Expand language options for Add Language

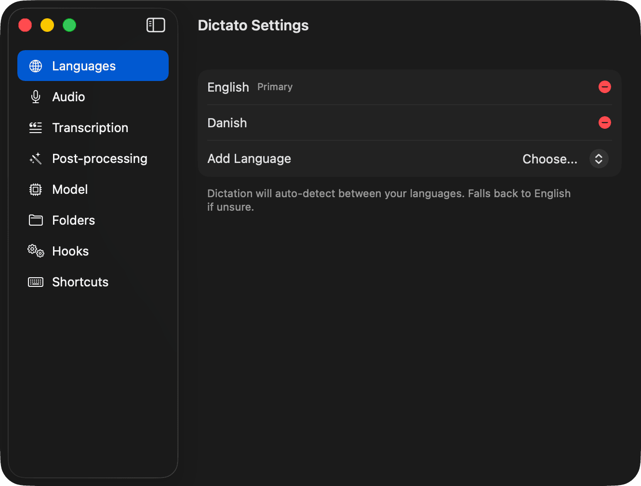point(599,159)
